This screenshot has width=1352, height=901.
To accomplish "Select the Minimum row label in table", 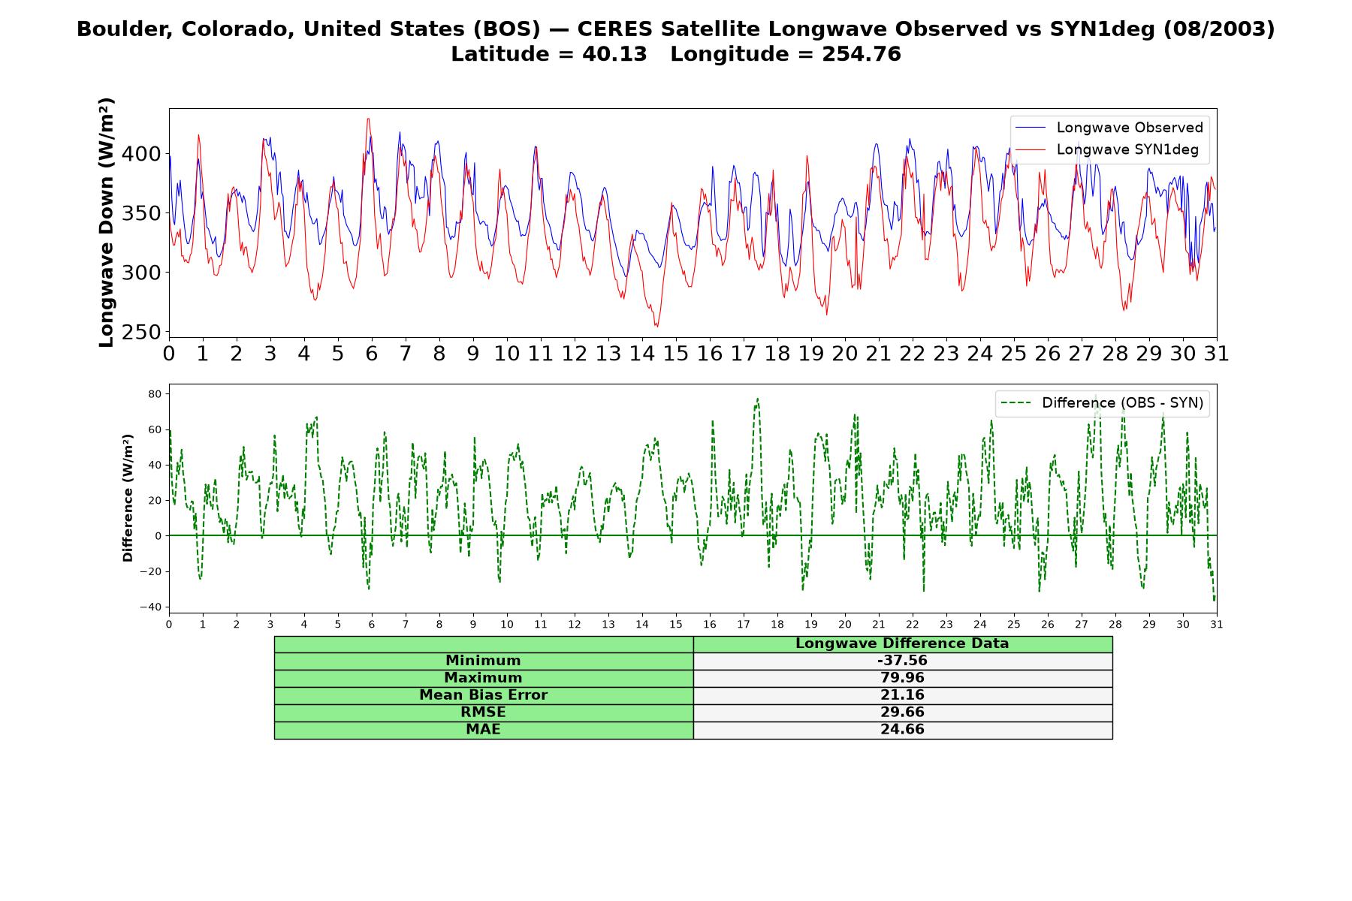I will (484, 661).
